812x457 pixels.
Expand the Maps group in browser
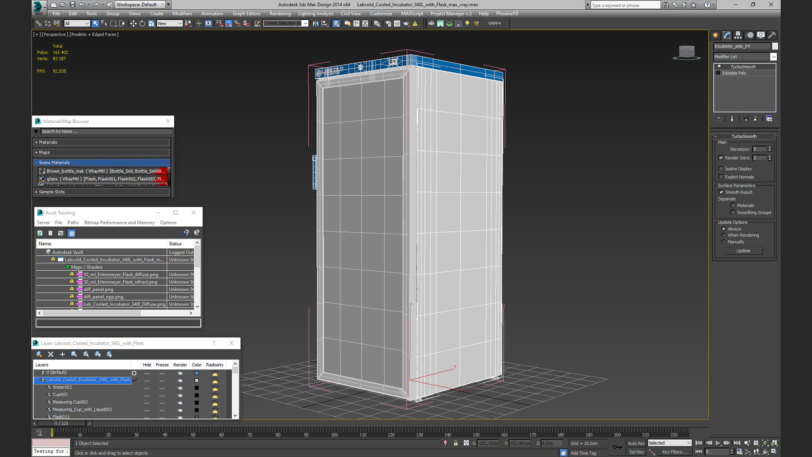point(101,152)
